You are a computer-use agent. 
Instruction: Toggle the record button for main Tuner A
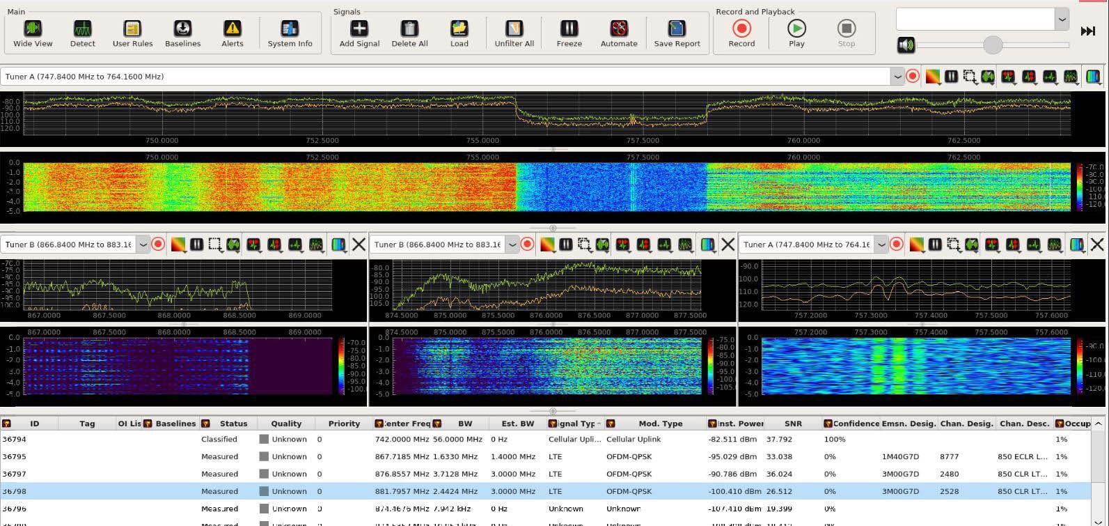[913, 77]
